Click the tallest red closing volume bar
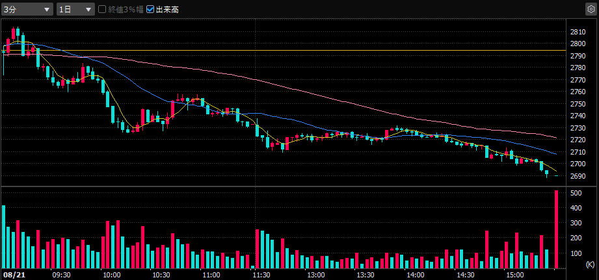This screenshot has width=599, height=280. pyautogui.click(x=557, y=229)
